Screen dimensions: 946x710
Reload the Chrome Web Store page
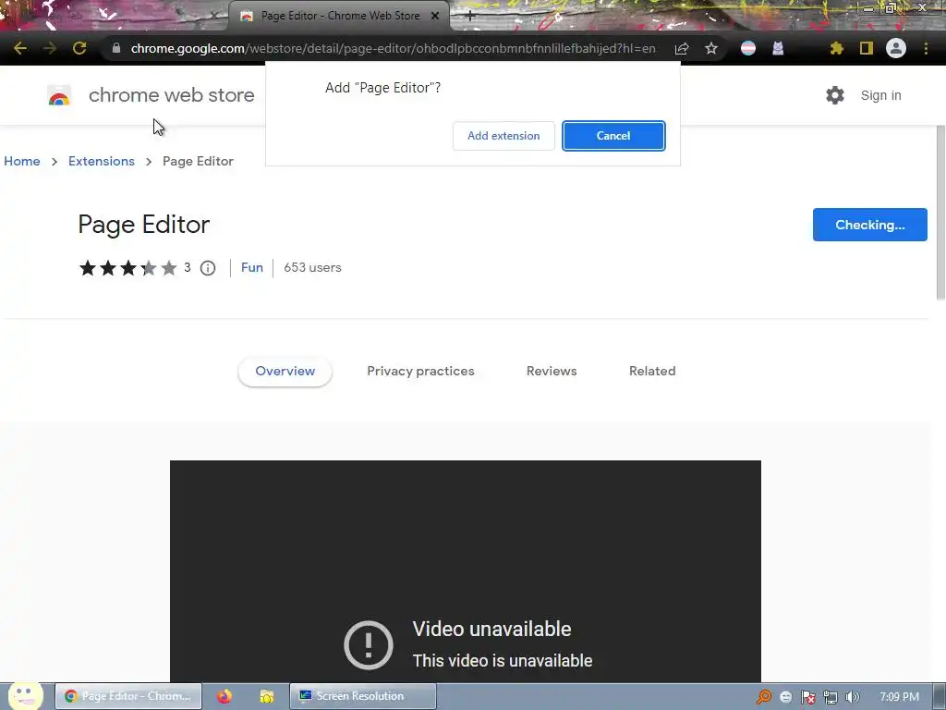click(79, 48)
